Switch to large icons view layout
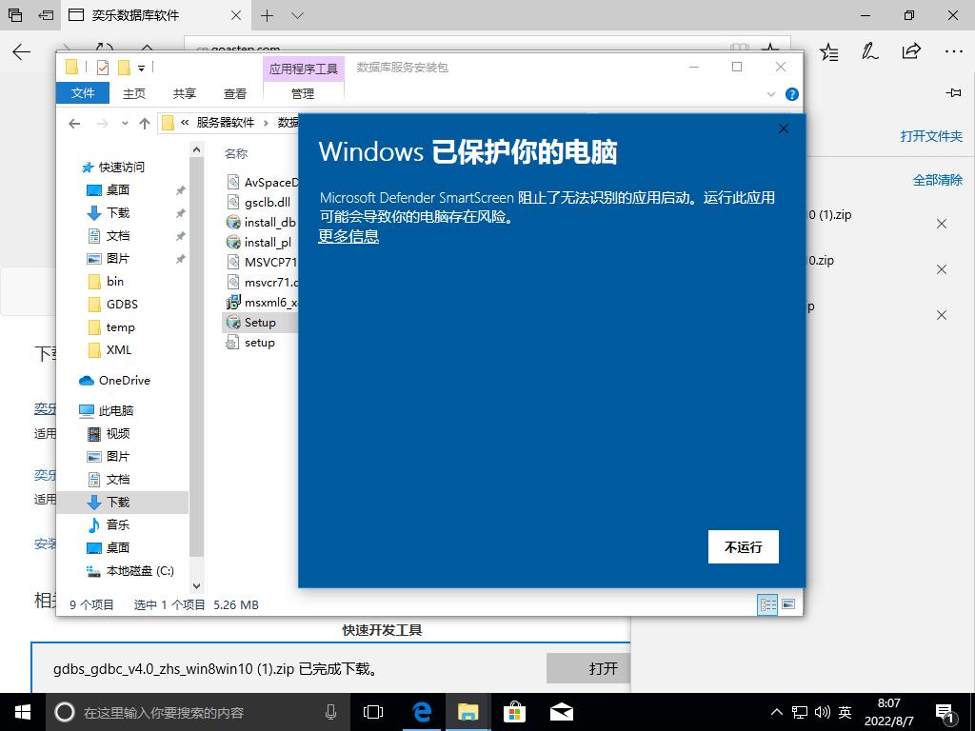 tap(788, 604)
